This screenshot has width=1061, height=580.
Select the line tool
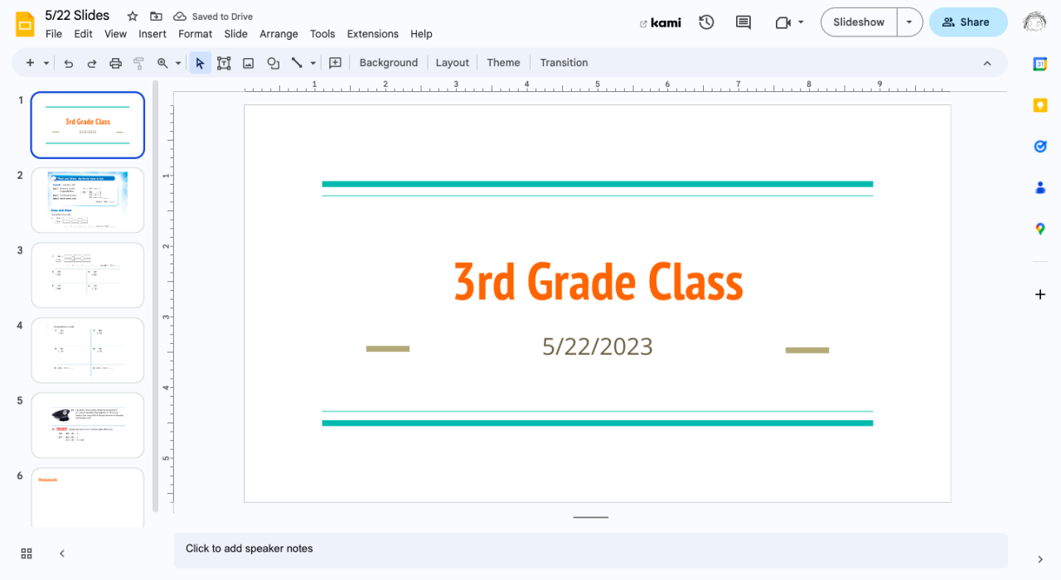[297, 63]
